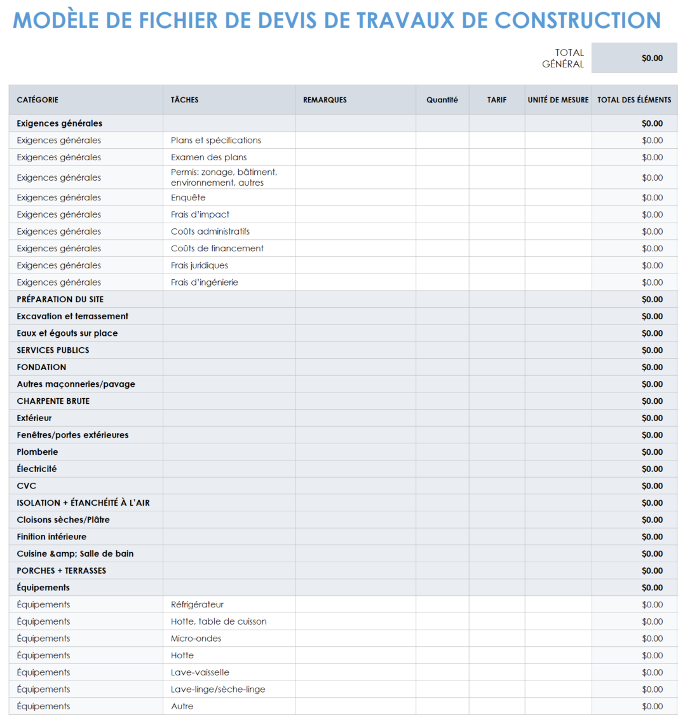
Task: Select the TOTAL DES ÉLÉMENTS column header
Action: (x=634, y=100)
